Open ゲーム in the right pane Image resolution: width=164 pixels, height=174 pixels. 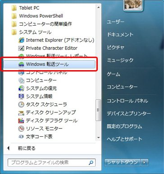pyautogui.click(x=114, y=74)
